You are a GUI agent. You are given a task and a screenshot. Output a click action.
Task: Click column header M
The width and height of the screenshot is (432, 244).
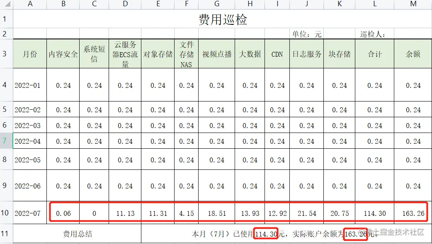click(x=413, y=4)
